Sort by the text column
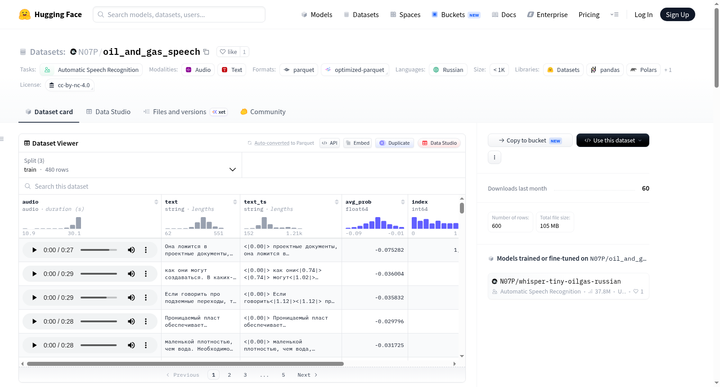 (235, 202)
